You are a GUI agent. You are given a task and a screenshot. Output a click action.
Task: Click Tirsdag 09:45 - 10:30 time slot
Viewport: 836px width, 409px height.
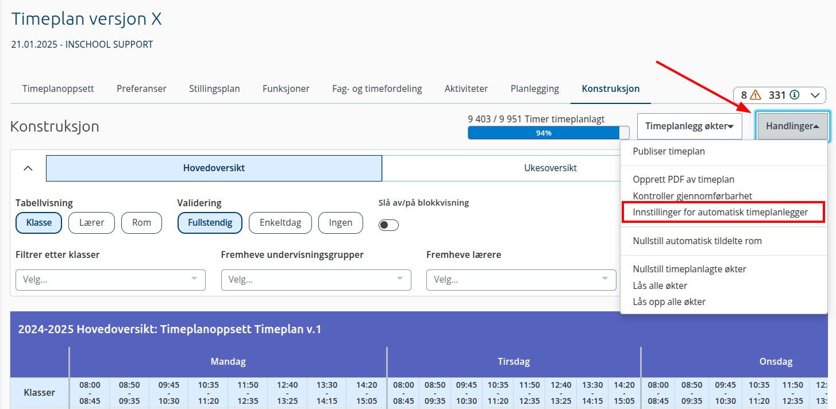[x=466, y=393]
